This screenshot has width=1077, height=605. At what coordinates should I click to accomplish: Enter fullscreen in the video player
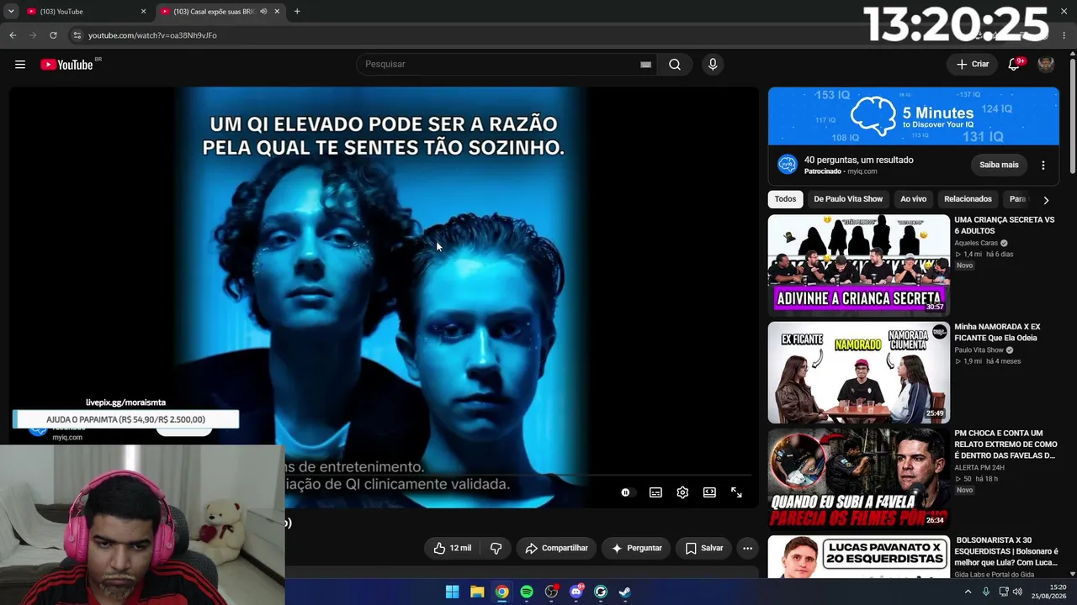(x=736, y=492)
